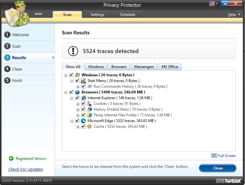Screen dimensions: 245x185
Task: Click the Check For Updates link
Action: click(x=26, y=169)
